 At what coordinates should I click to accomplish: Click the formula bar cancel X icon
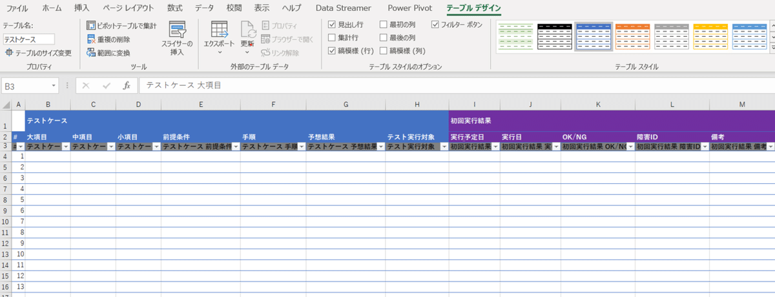86,85
